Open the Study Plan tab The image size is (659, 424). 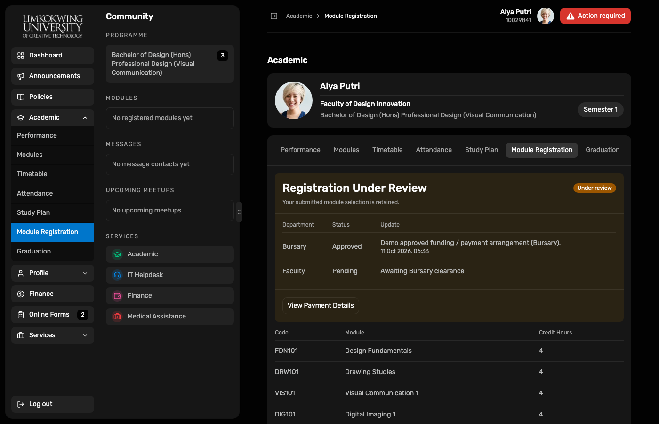(482, 150)
